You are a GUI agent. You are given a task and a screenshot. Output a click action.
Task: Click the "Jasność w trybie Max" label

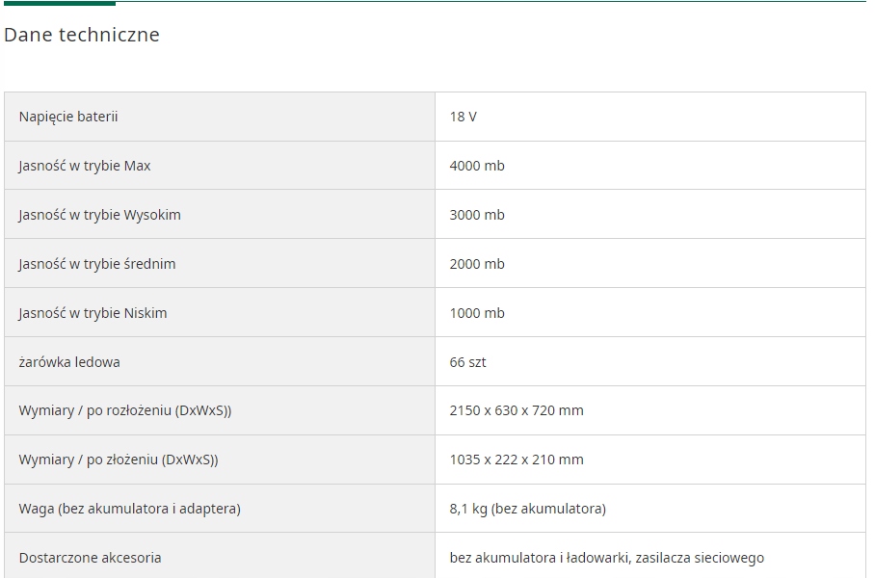[x=85, y=166]
